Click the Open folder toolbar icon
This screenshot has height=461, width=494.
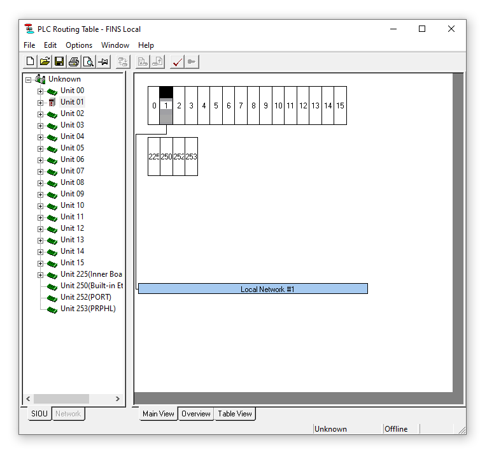(45, 61)
